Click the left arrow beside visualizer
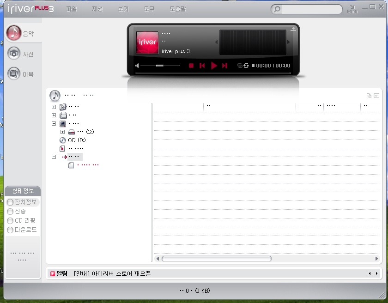This screenshot has width=388, height=303. (216, 42)
